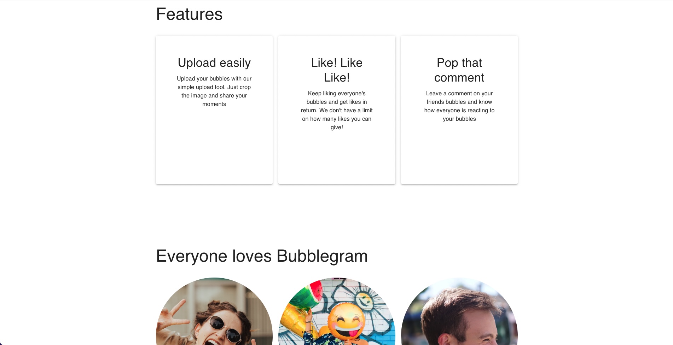This screenshot has width=673, height=345.
Task: Click the word Bubblegram in the heading
Action: (322, 256)
